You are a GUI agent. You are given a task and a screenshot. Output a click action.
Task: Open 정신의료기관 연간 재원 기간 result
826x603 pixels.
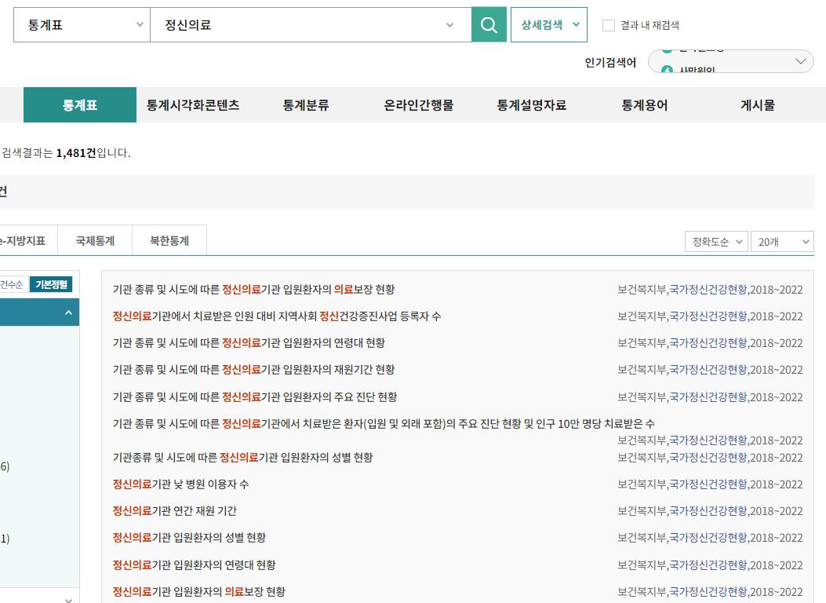[x=174, y=511]
